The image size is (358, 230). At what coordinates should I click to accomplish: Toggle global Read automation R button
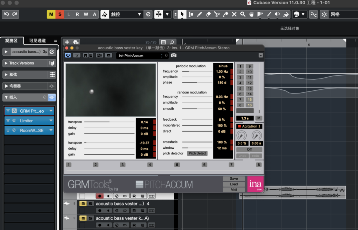pos(77,14)
